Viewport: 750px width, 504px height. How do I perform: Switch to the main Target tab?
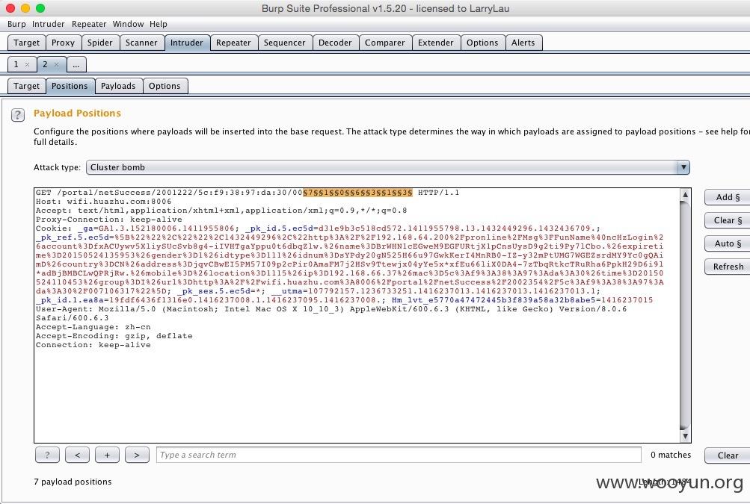(x=27, y=43)
